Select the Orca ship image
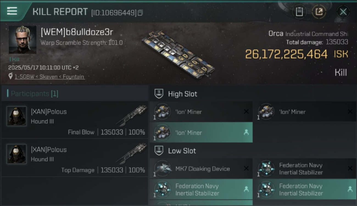The image size is (357, 206). pos(179,52)
